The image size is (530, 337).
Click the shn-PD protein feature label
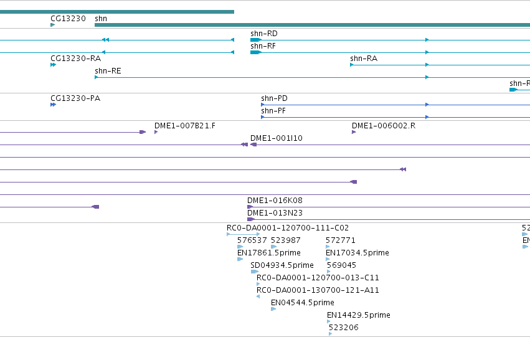[x=274, y=98]
